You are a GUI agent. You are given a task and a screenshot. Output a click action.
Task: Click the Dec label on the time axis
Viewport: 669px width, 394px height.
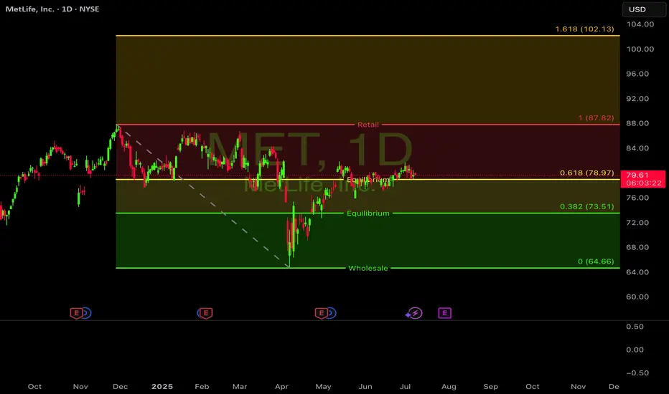(121, 387)
